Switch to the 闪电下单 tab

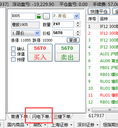coord(41,117)
